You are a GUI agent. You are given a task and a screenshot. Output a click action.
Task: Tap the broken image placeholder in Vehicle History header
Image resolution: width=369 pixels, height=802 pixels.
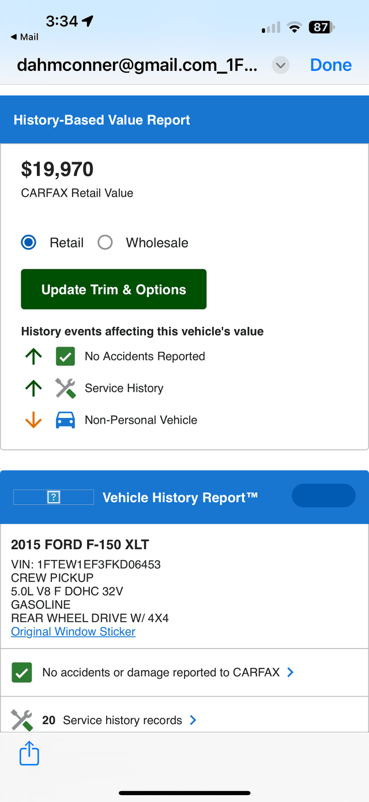pos(54,497)
